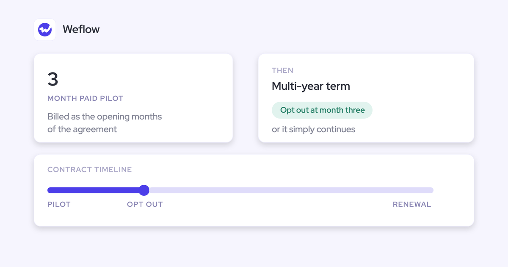508x267 pixels.
Task: Click the THEN label
Action: click(x=282, y=70)
